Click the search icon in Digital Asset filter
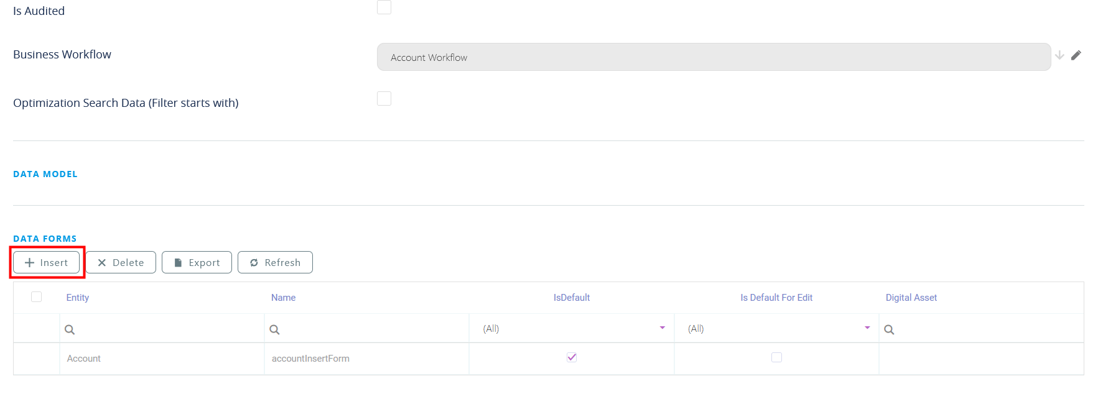This screenshot has width=1098, height=394. 889,329
